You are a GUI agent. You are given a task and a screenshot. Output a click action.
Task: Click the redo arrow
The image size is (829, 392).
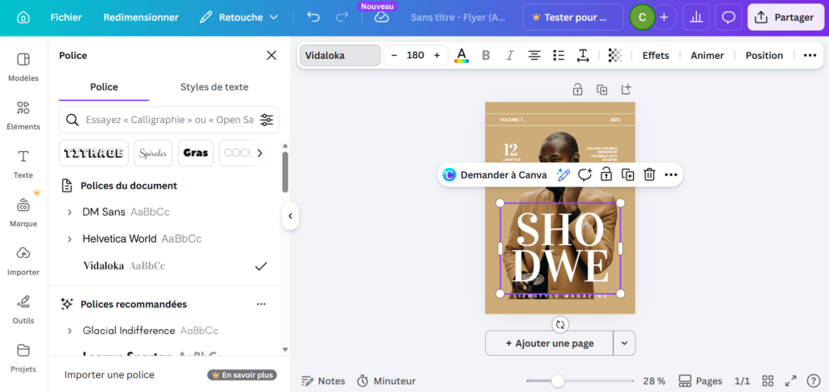[x=342, y=18]
